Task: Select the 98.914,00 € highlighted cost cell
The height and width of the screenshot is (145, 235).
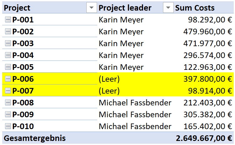Action: coord(204,91)
